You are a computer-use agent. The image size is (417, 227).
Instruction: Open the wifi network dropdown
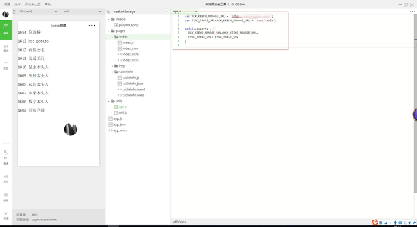[82, 11]
